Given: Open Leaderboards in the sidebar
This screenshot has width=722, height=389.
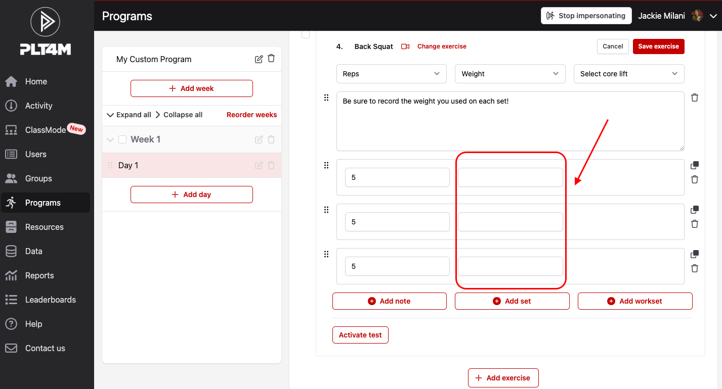Looking at the screenshot, I should pos(50,300).
